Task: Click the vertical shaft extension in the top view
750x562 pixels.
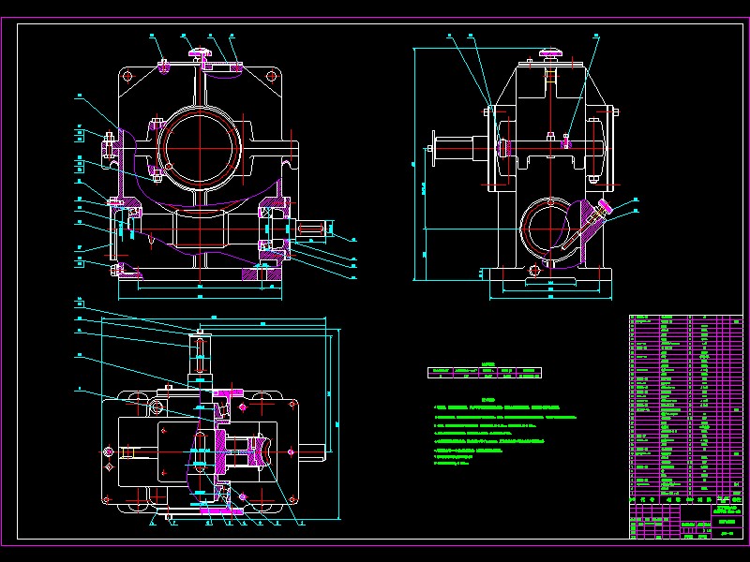Action: click(201, 360)
